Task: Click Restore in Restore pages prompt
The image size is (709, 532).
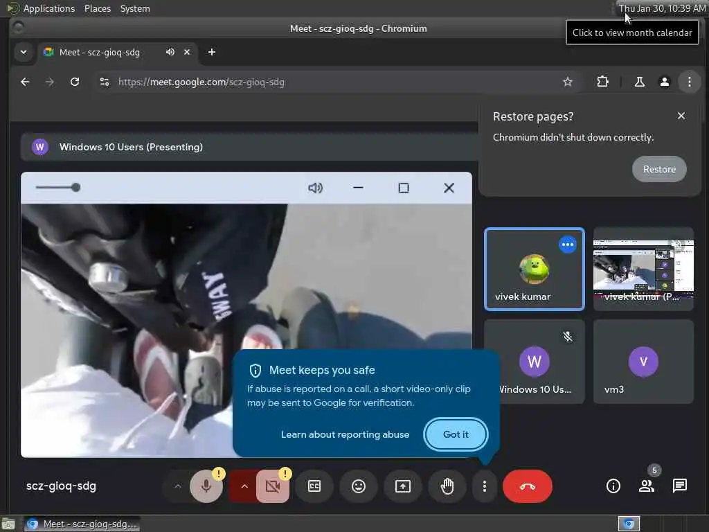Action: tap(659, 169)
